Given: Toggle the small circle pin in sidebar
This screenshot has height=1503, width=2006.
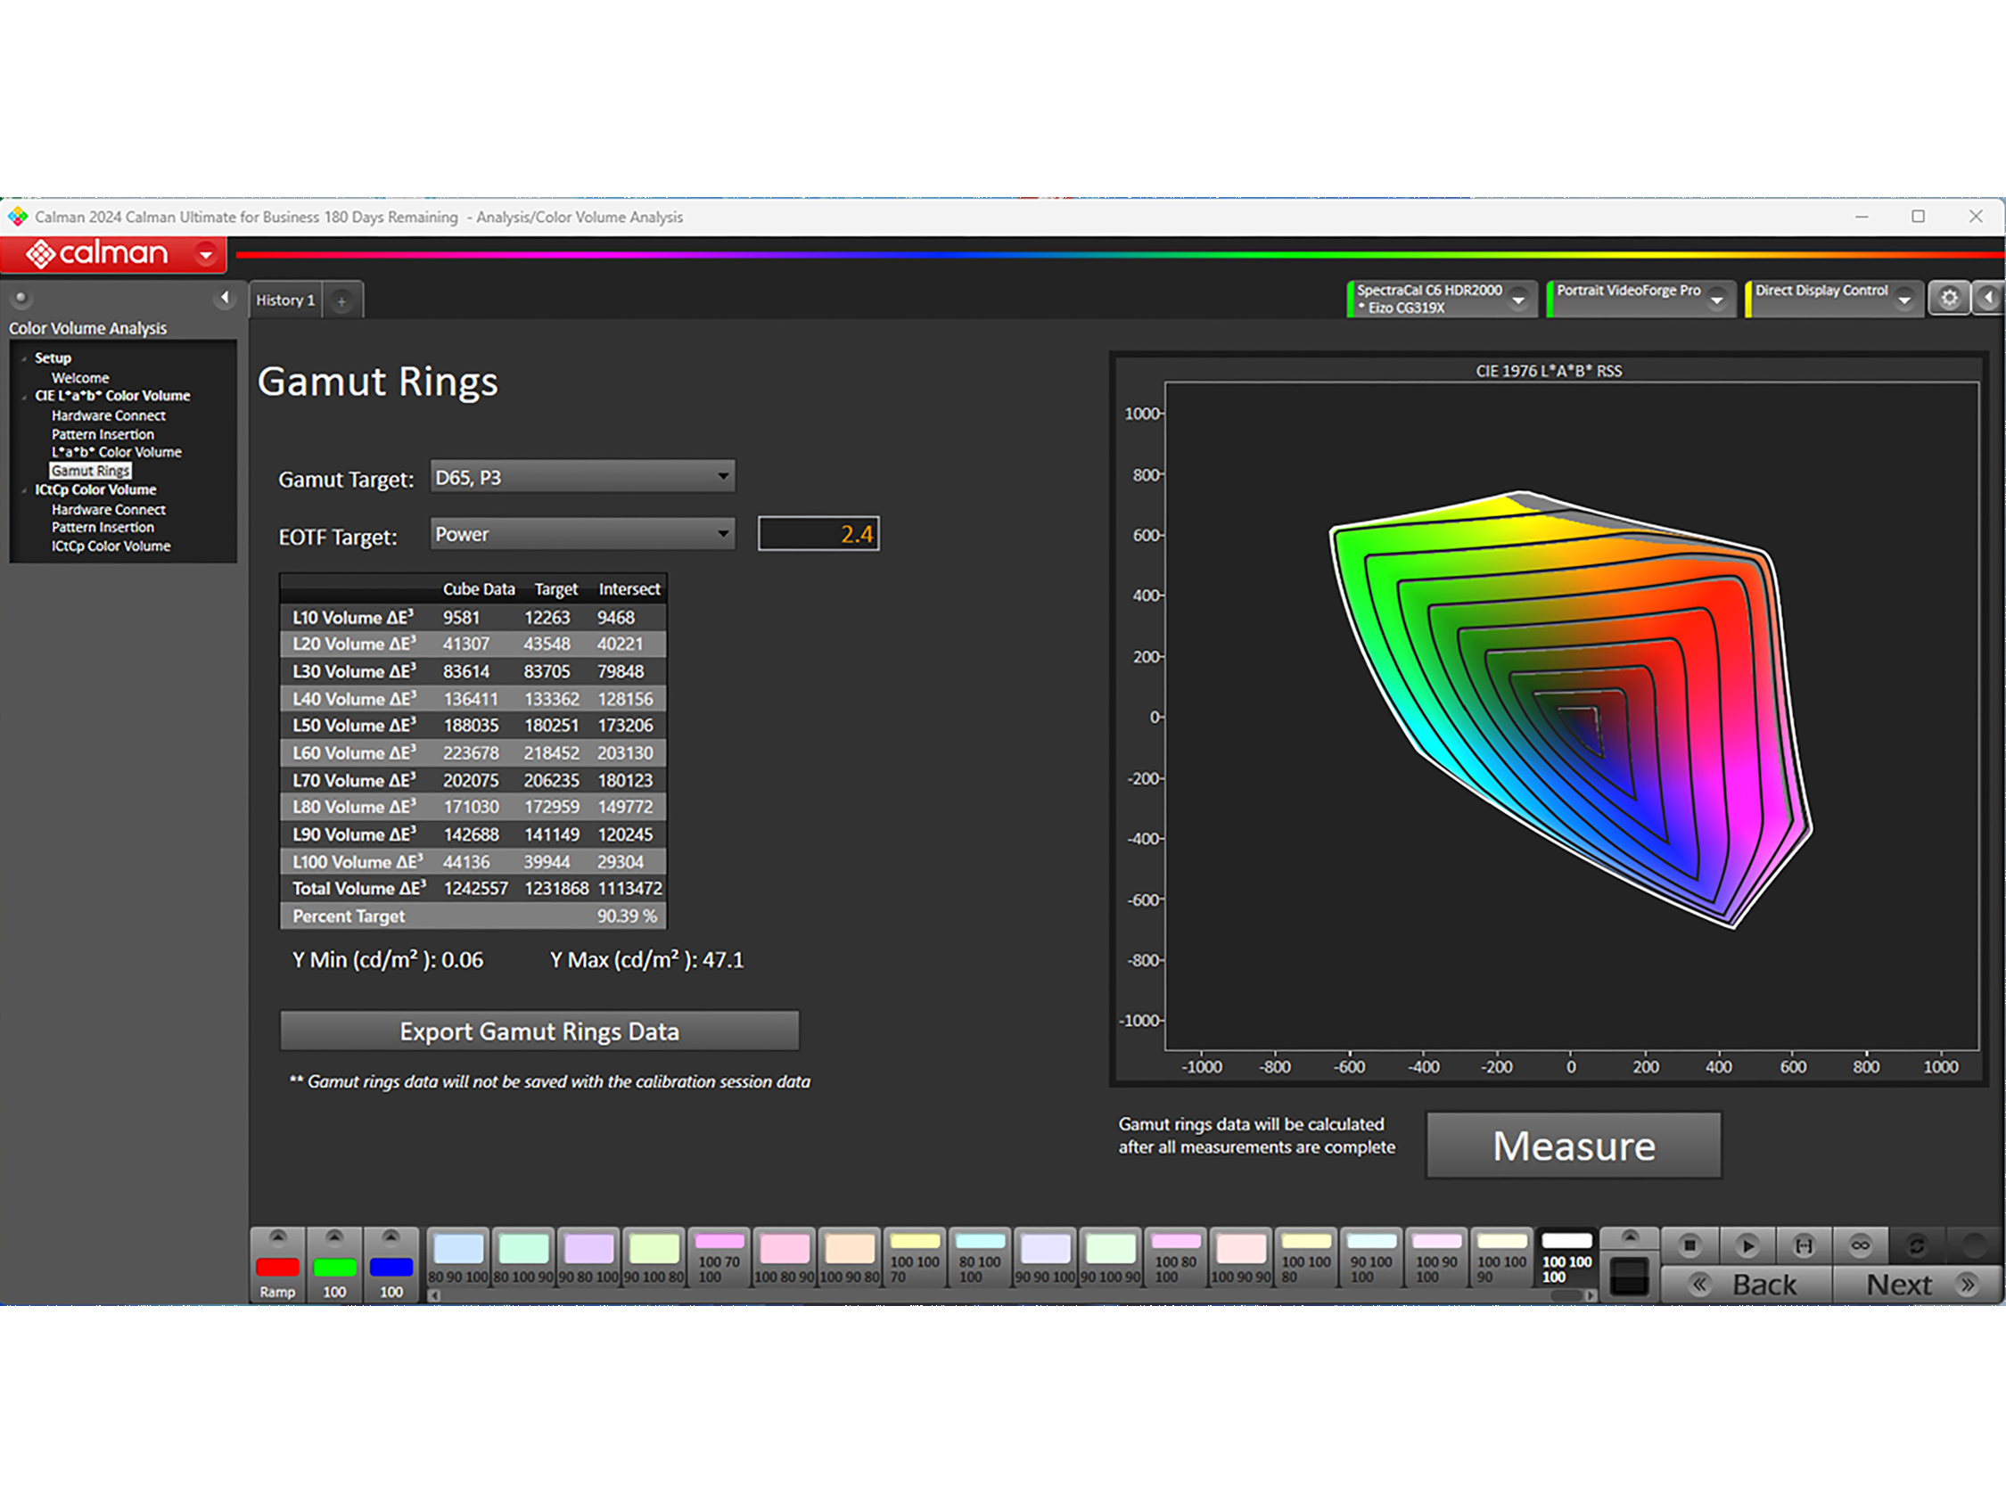Looking at the screenshot, I should [21, 298].
